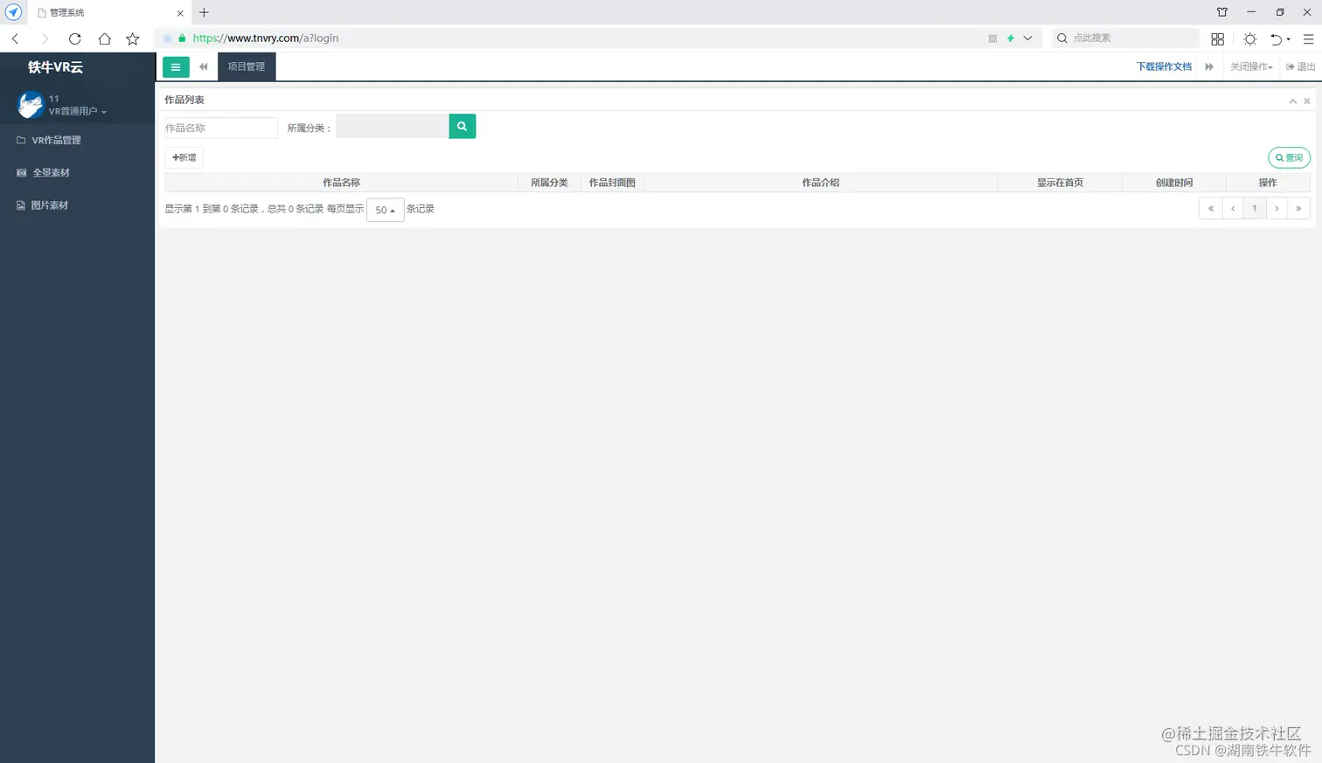Close the 作品列表 panel via the x icon
Viewport: 1322px width, 763px height.
[1307, 101]
